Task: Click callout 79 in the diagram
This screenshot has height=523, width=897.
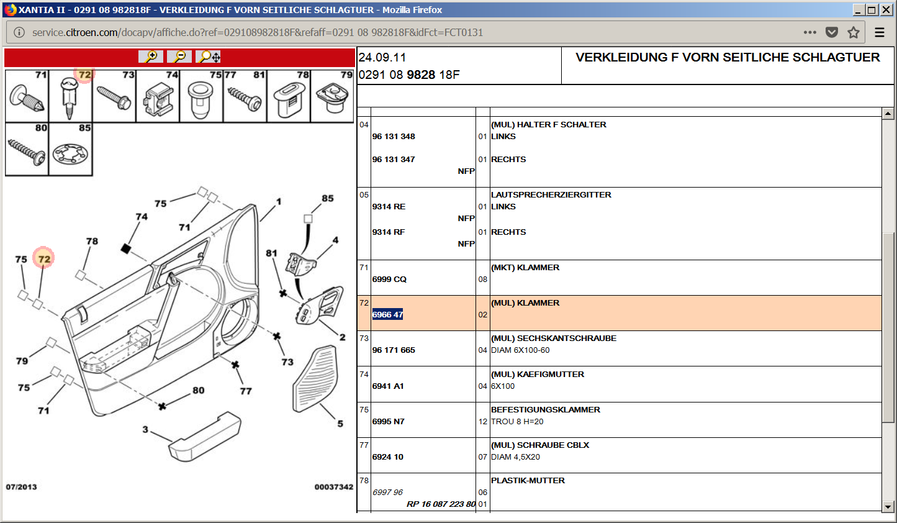Action: [22, 360]
